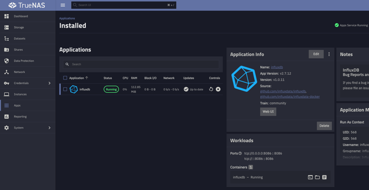Open shell for influxdb container
The height and width of the screenshot is (190, 369).
[x=310, y=177]
